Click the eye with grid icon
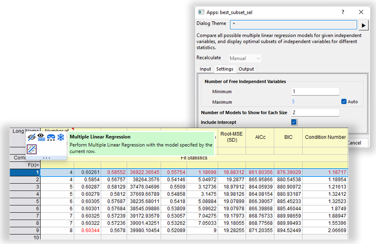This screenshot has height=244, width=376. tap(41, 137)
